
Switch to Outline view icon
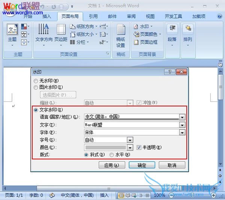(141, 195)
